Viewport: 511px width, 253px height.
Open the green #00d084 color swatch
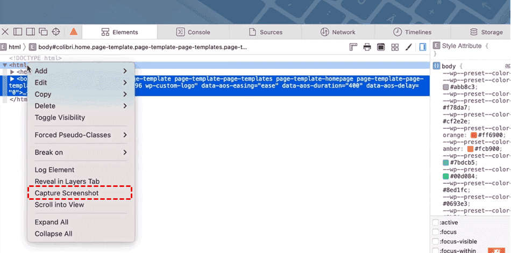pos(446,177)
